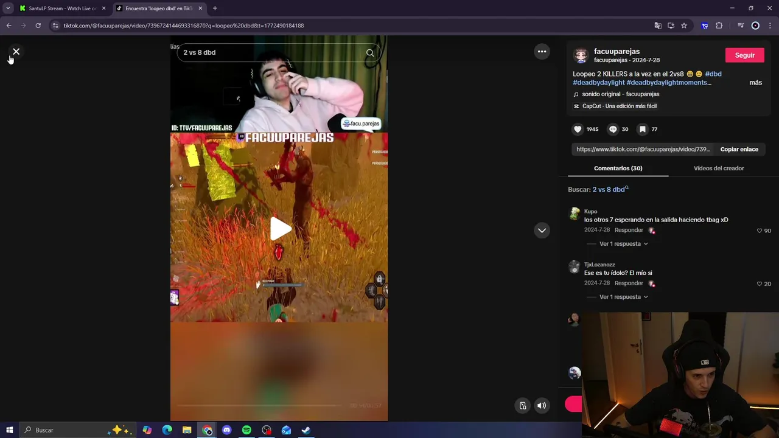Reload the page in browser toolbar
This screenshot has width=779, height=438.
[x=38, y=26]
